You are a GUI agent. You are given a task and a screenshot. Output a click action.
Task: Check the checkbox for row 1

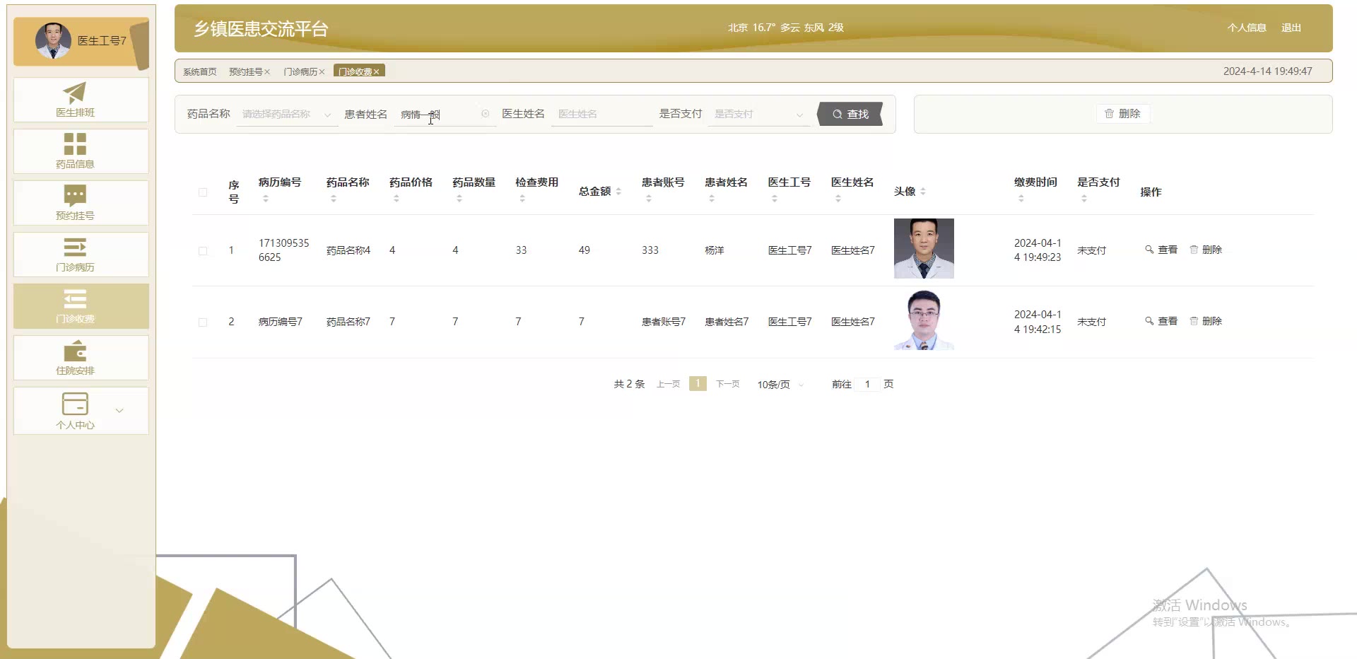(x=203, y=251)
